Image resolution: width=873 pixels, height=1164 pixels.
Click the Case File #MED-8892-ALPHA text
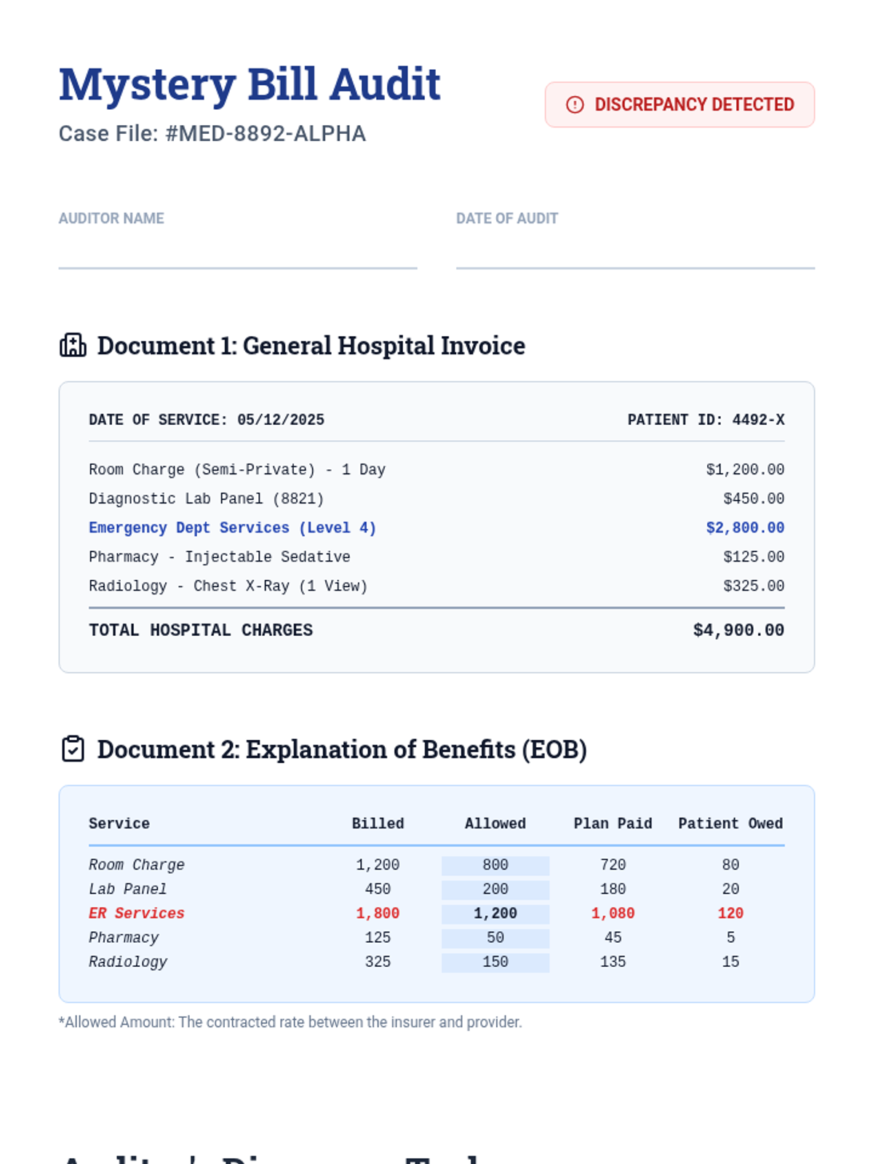pos(212,134)
